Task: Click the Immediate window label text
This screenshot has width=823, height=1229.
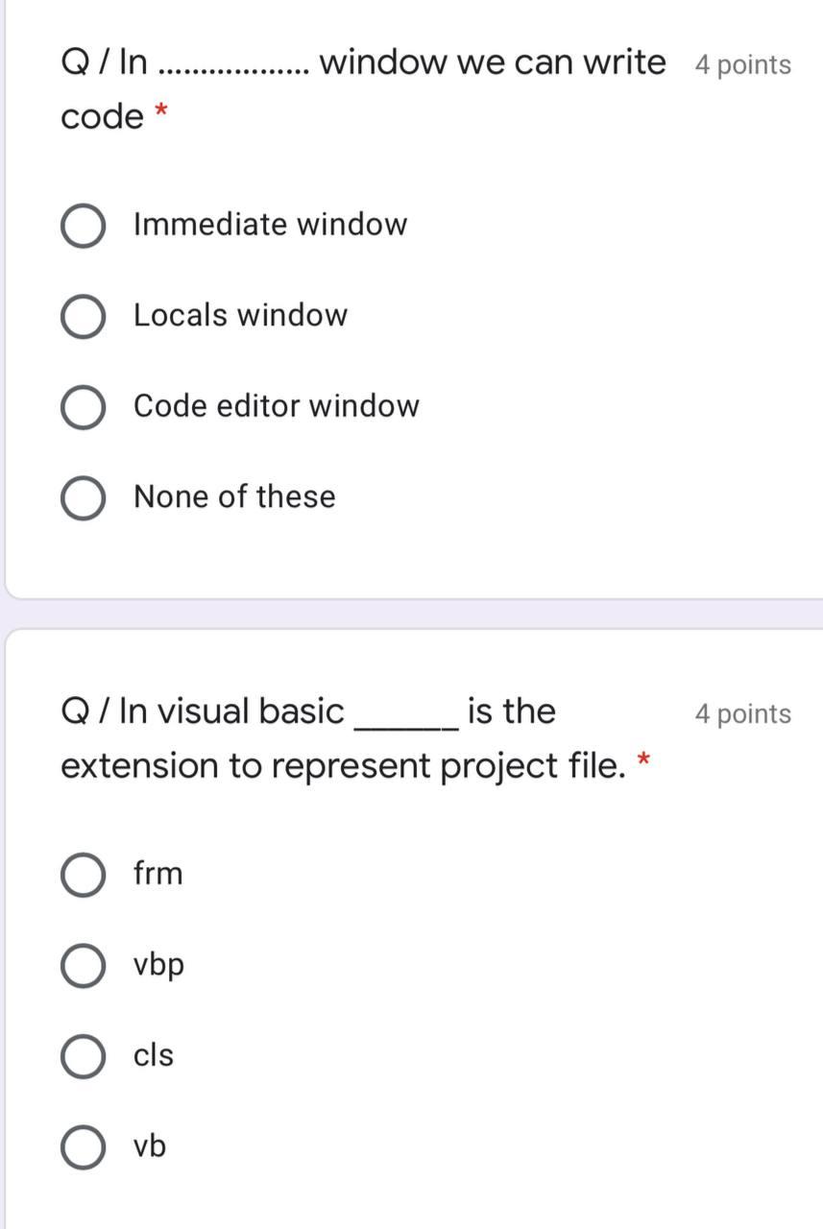Action: pyautogui.click(x=271, y=224)
